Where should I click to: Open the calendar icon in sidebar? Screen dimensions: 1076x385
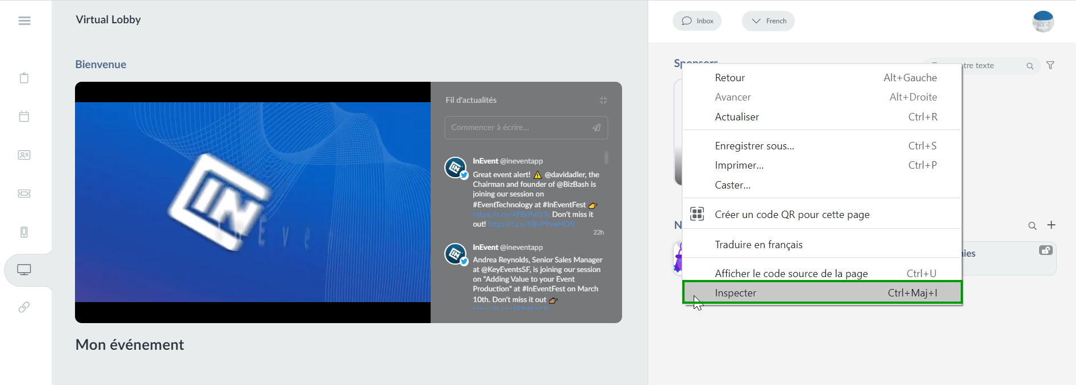tap(24, 116)
